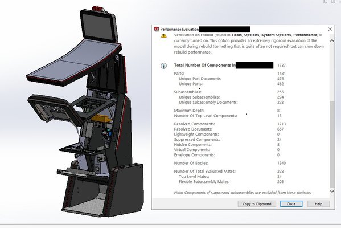Viewport: 341px width, 228px height.
Task: Click the SolidWorks icon in dialog title bar
Action: 157,29
